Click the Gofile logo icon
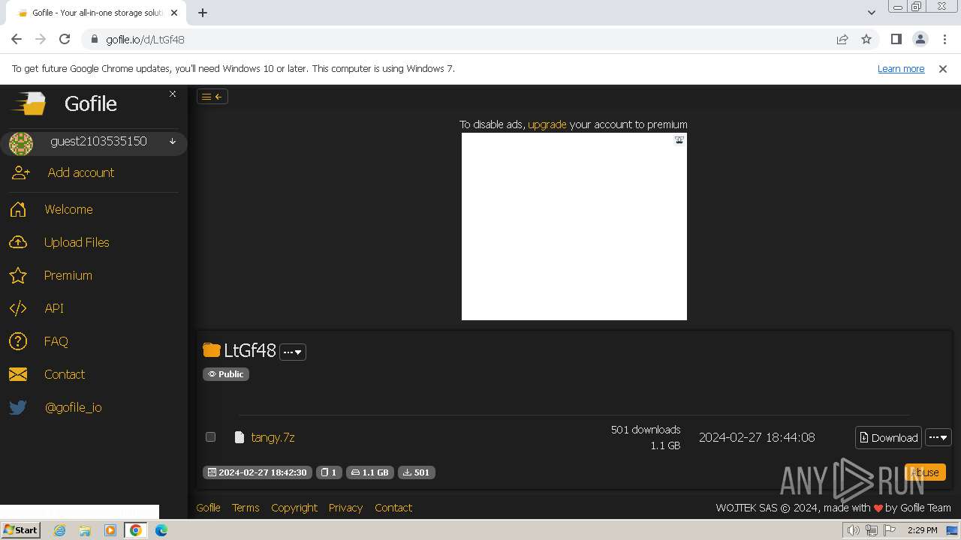 click(x=29, y=103)
